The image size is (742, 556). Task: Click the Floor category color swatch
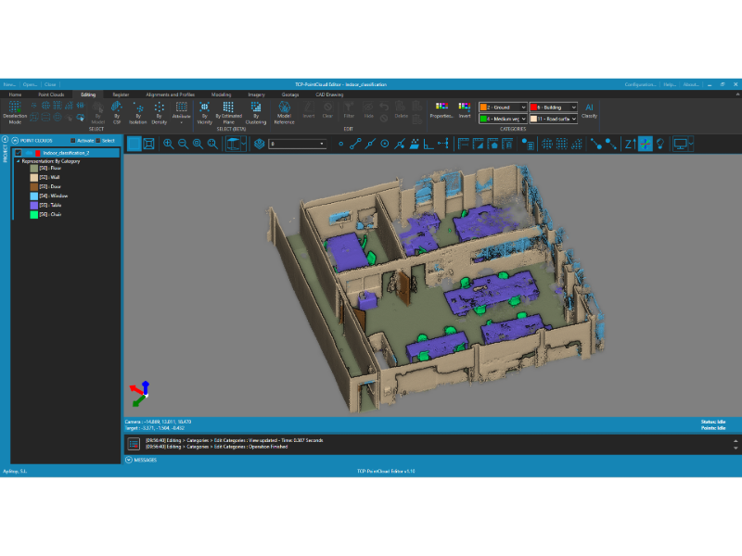[34, 169]
